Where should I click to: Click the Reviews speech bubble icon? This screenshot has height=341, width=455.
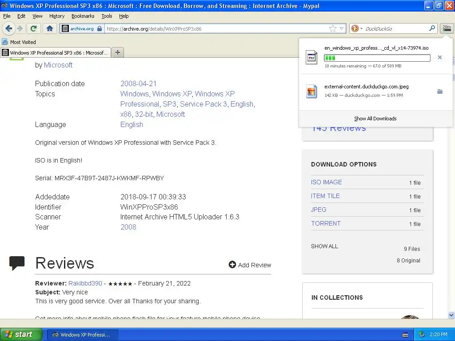(17, 263)
